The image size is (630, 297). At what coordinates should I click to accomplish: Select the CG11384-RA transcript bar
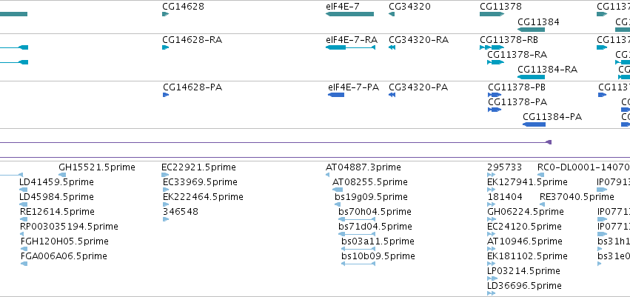point(531,77)
